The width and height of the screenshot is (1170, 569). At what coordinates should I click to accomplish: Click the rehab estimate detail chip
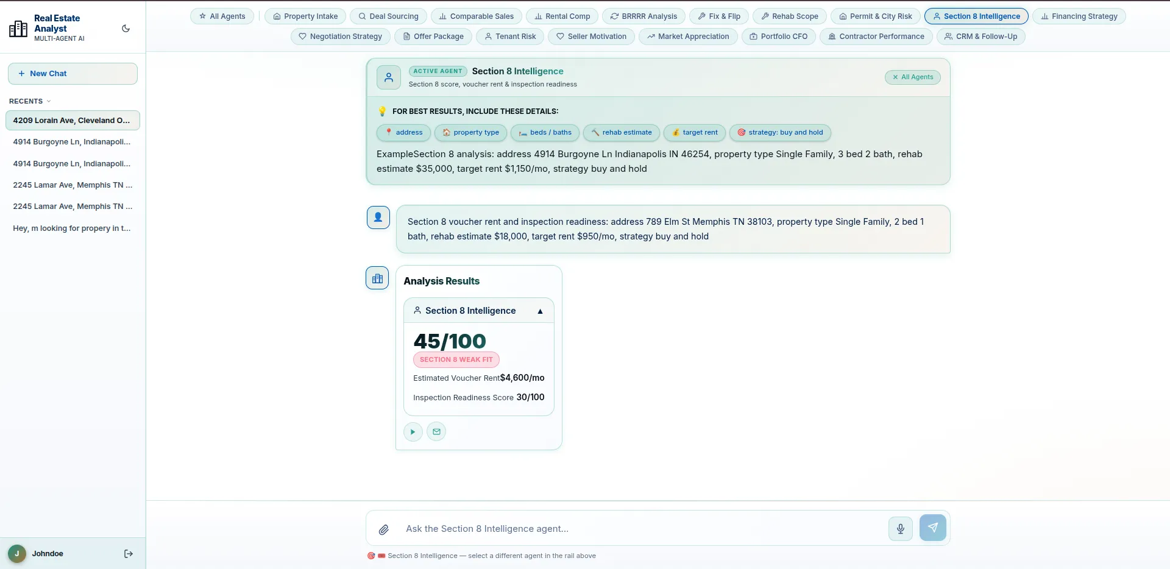click(x=621, y=133)
